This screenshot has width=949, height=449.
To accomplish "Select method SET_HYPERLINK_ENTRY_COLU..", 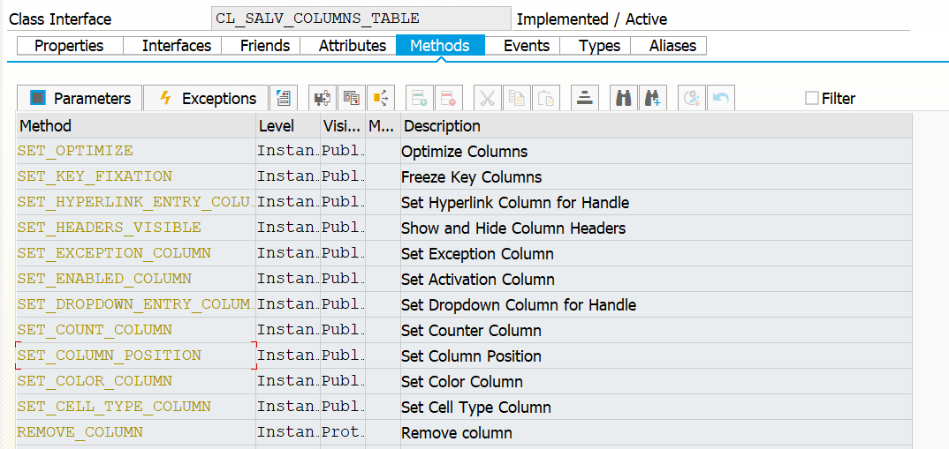I will pos(136,202).
